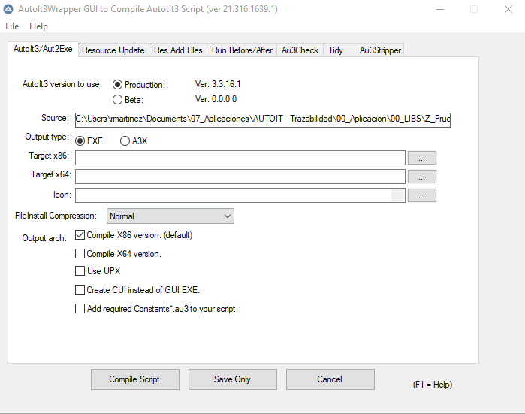Expand the FileInstall Compression dropdown
525x414 pixels.
[170, 216]
